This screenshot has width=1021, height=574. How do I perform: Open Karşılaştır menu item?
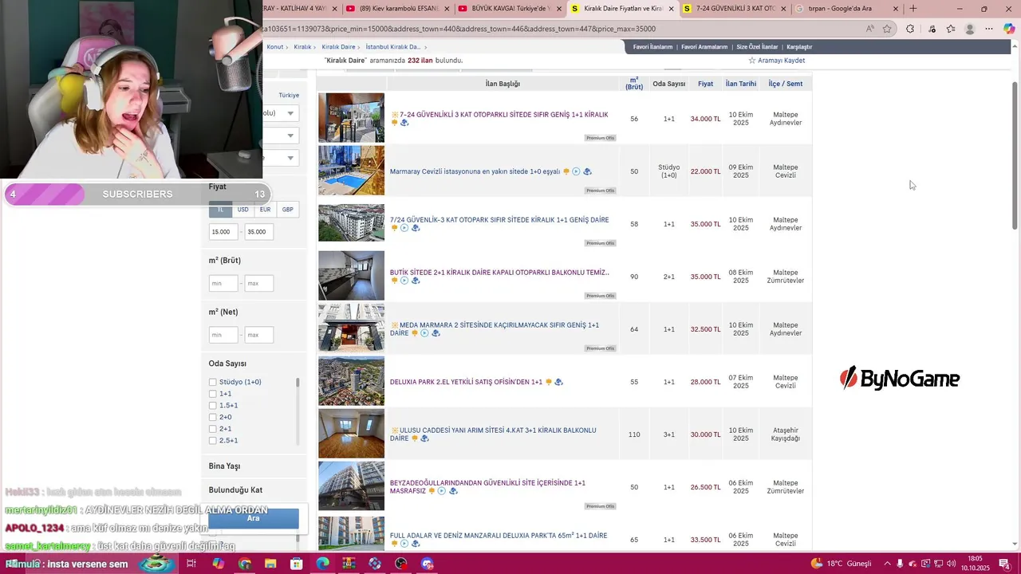[x=799, y=47]
